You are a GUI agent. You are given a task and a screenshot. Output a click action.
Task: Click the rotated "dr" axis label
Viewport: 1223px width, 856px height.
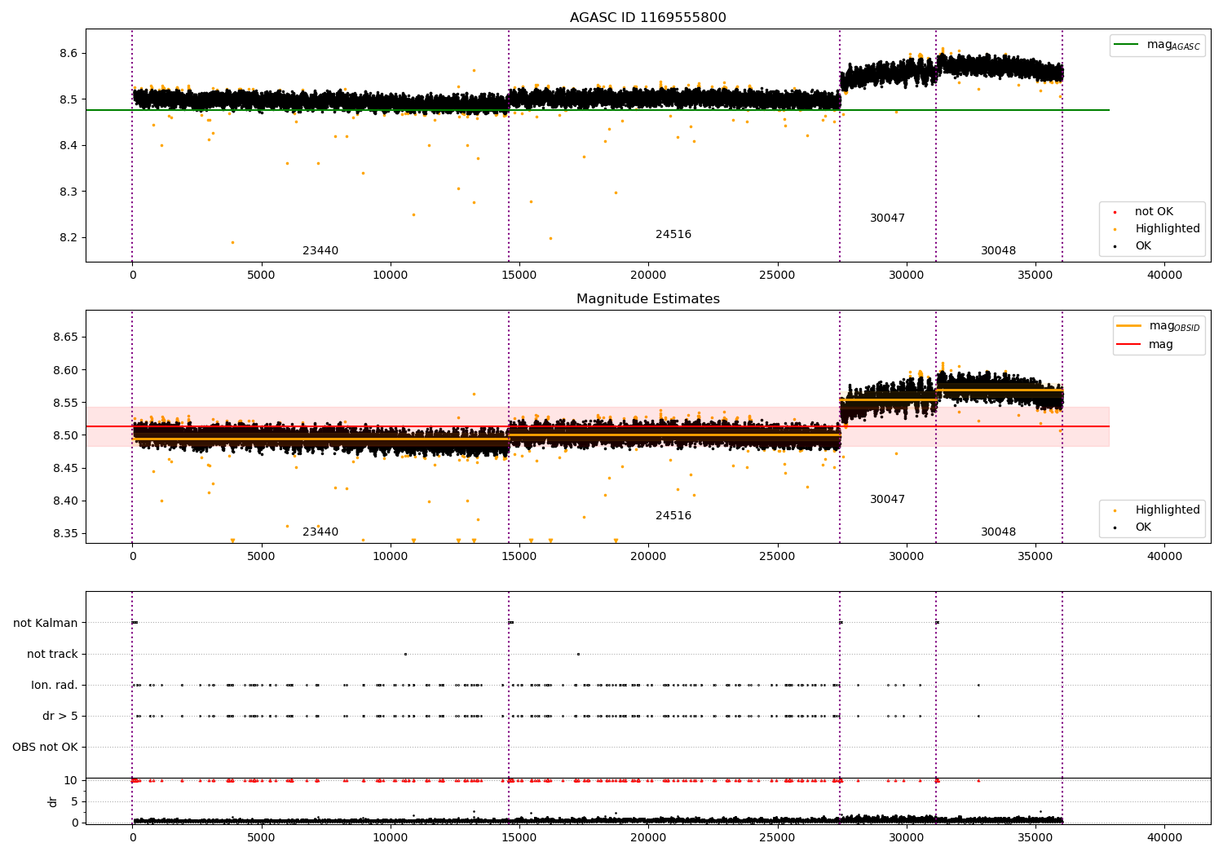[x=53, y=801]
